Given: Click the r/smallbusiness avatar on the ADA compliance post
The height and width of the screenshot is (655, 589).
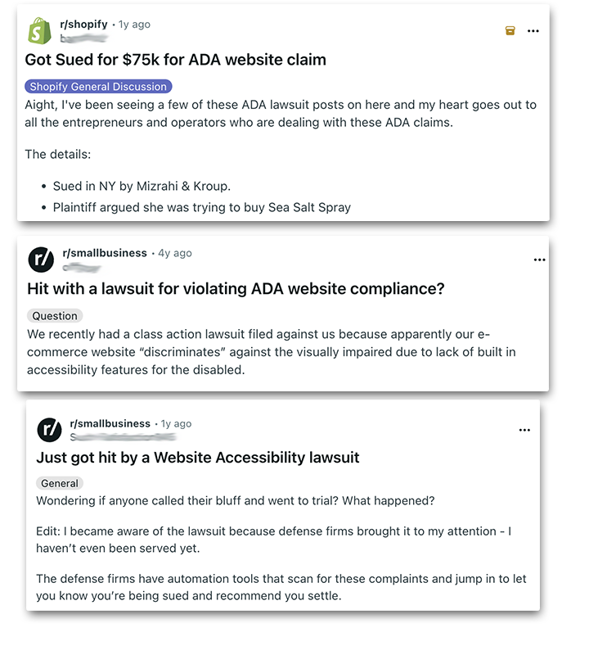Looking at the screenshot, I should point(41,260).
